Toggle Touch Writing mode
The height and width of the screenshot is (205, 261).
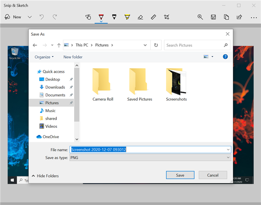[x=89, y=17]
